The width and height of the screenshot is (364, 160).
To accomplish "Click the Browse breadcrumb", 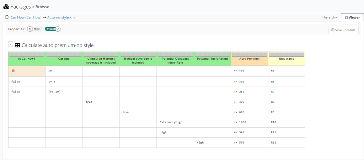I will [x=42, y=7].
